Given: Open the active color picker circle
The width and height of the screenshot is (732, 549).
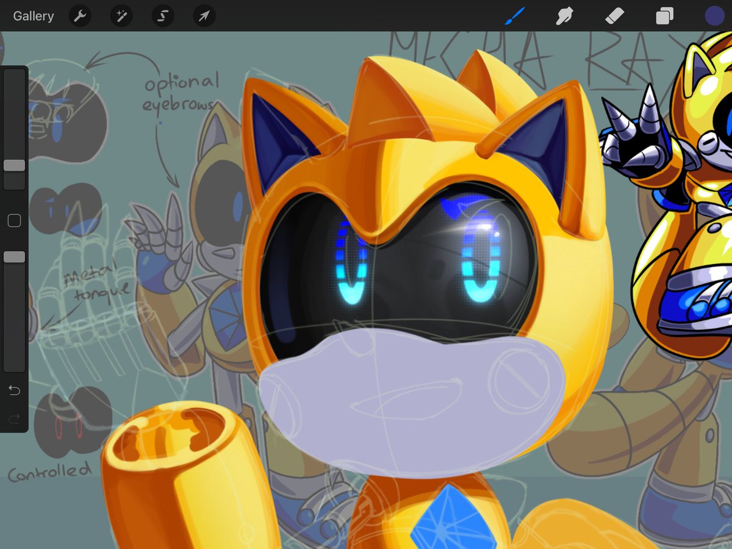Looking at the screenshot, I should coord(714,16).
